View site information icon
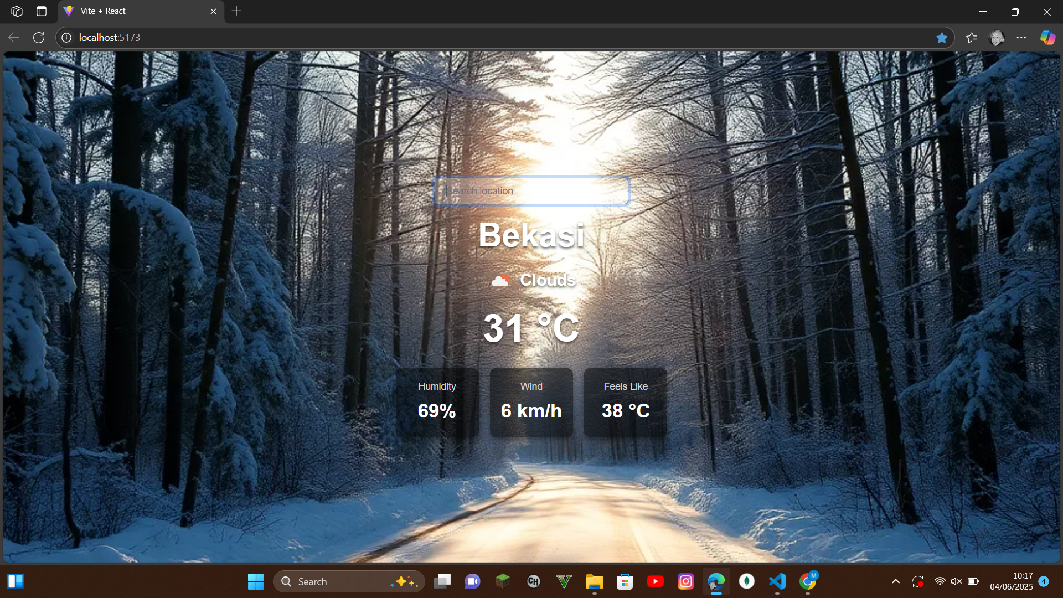The image size is (1063, 598). pos(66,38)
